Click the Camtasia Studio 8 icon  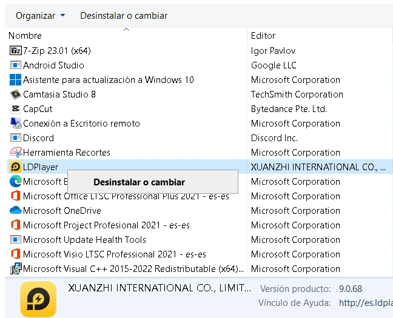pos(16,94)
